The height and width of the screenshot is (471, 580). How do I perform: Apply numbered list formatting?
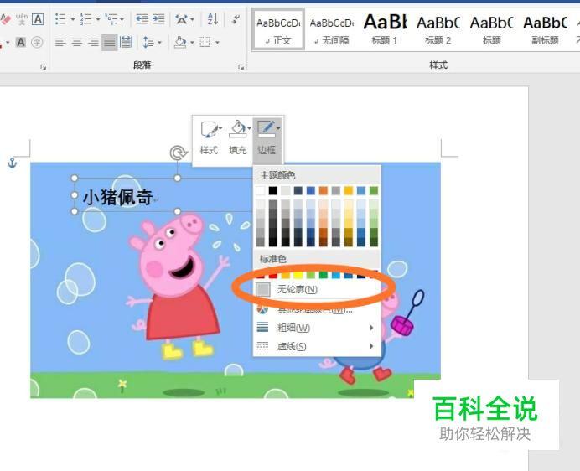point(85,19)
